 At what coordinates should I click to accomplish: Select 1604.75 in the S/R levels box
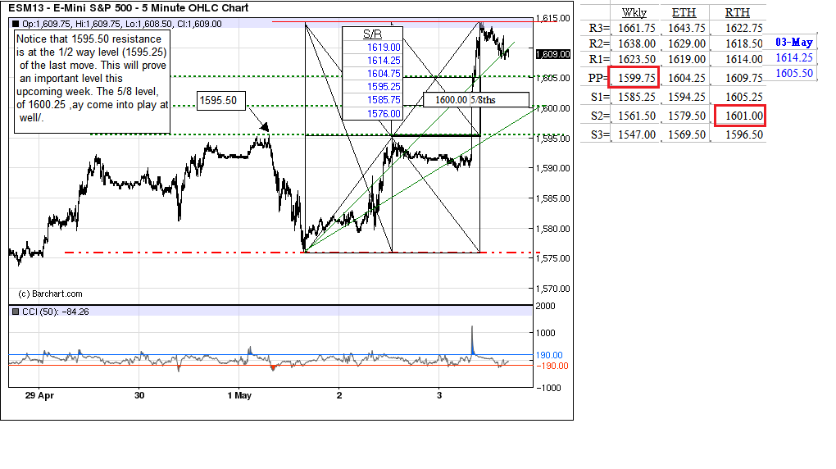(384, 74)
